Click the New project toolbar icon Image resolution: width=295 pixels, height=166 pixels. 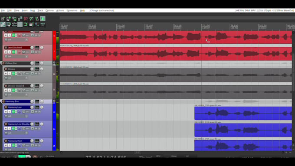[x=3, y=19]
